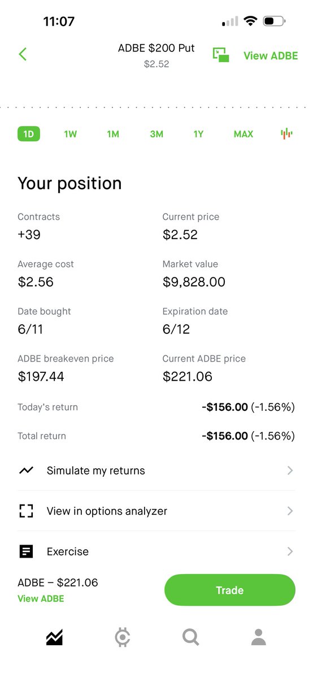Toggle candlestick chart icon
The height and width of the screenshot is (678, 313).
pos(287,134)
